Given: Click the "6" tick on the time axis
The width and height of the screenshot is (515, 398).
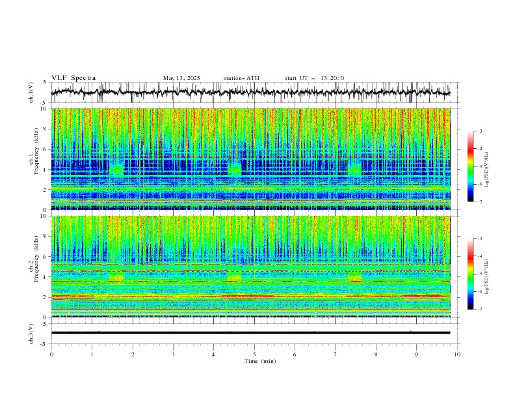Looking at the screenshot, I should (295, 354).
